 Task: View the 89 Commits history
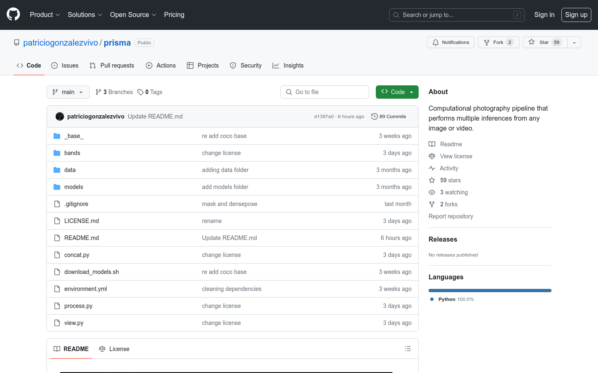click(x=389, y=116)
